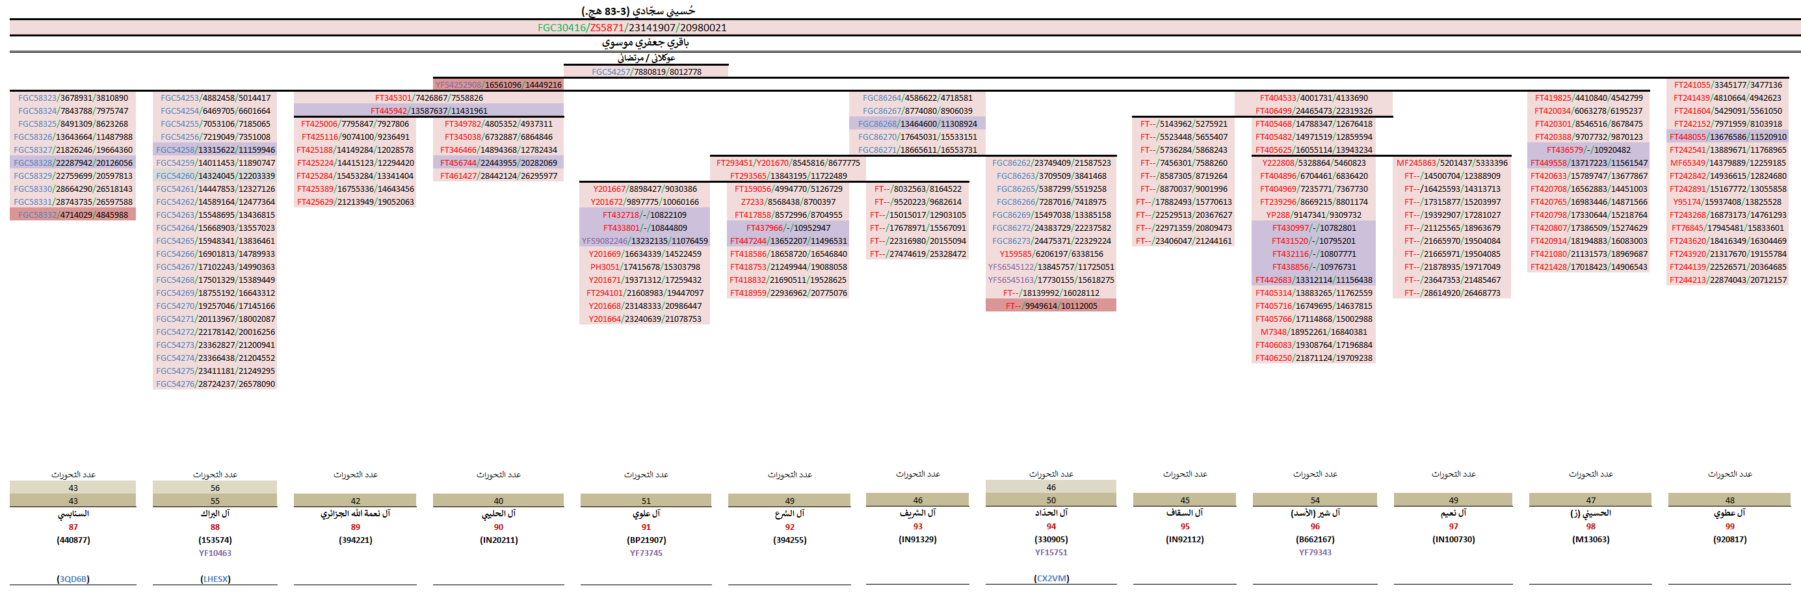
Task: Click the YF73745 label under BP21907
Action: tap(646, 553)
